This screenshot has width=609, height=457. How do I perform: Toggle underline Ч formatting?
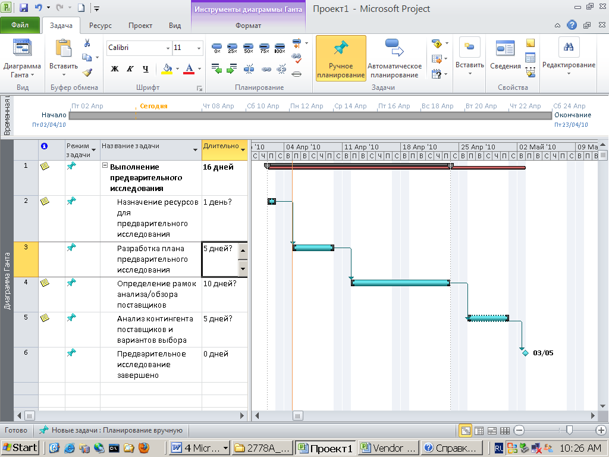coord(145,69)
